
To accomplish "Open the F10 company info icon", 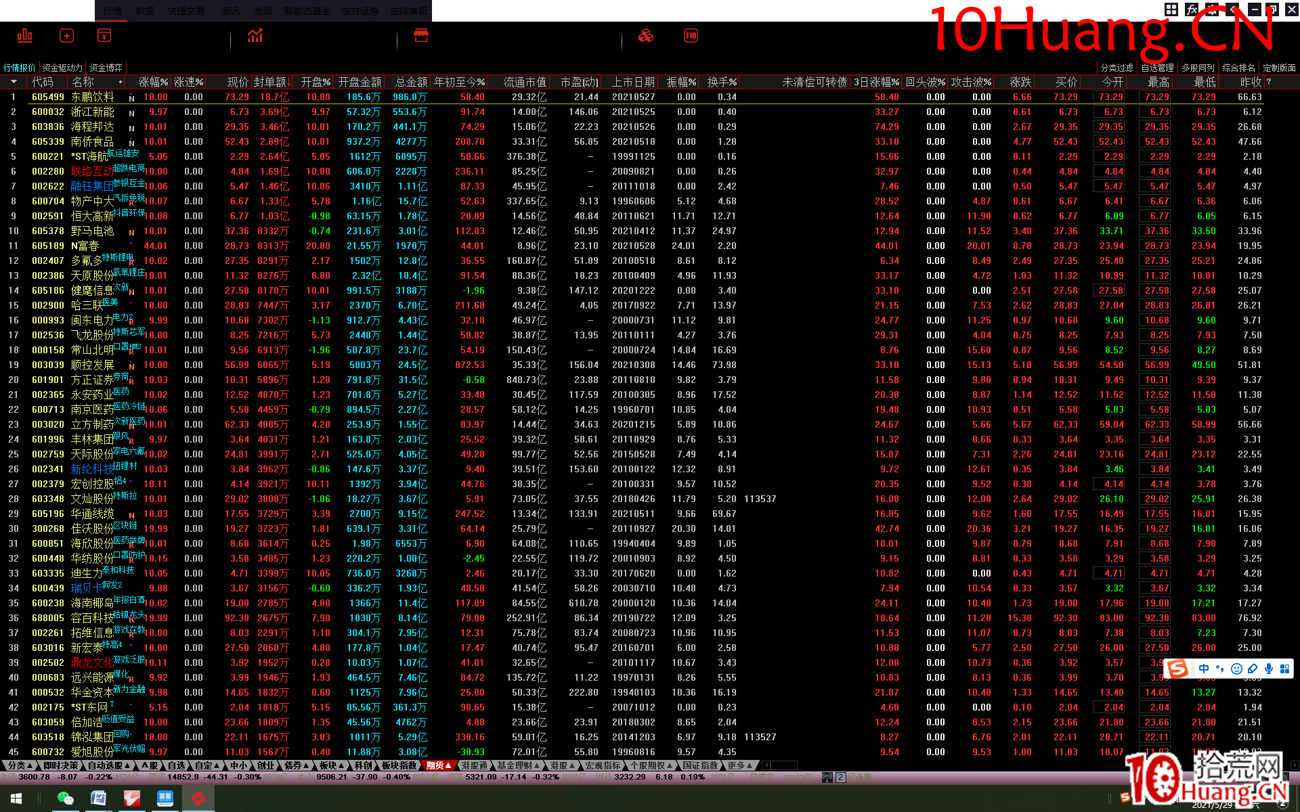I will [x=691, y=35].
